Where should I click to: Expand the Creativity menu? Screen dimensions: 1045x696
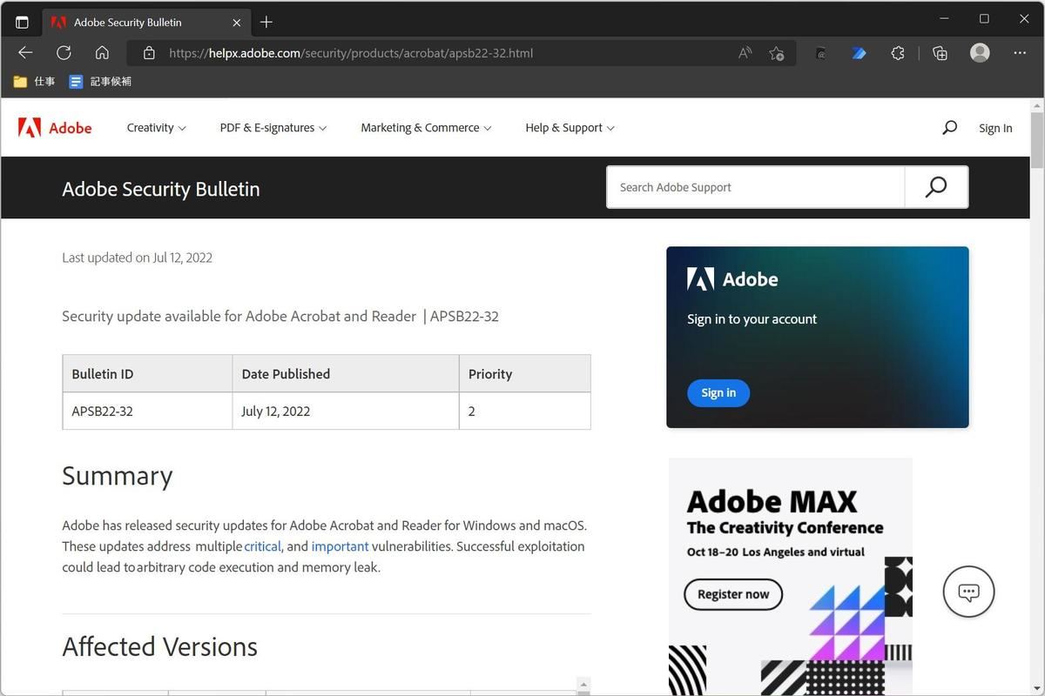[x=156, y=128]
